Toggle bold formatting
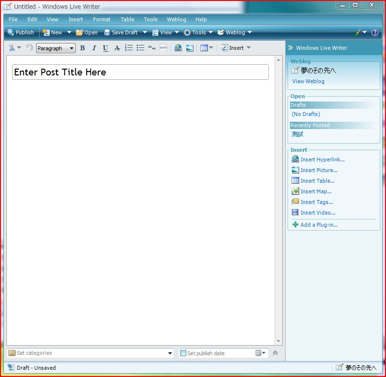This screenshot has height=377, width=386. 83,48
